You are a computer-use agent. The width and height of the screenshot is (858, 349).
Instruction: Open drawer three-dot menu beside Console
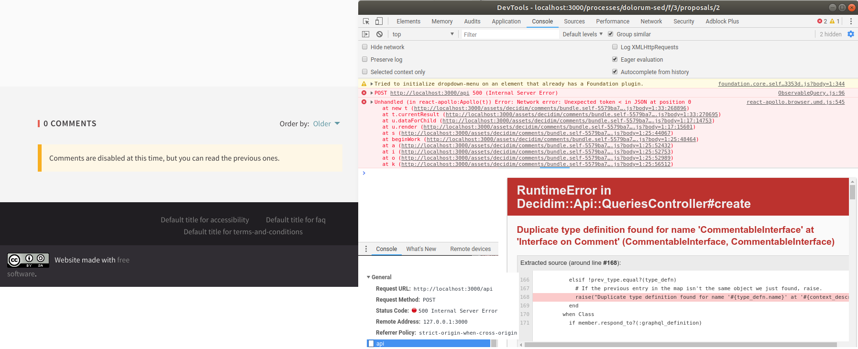click(366, 249)
